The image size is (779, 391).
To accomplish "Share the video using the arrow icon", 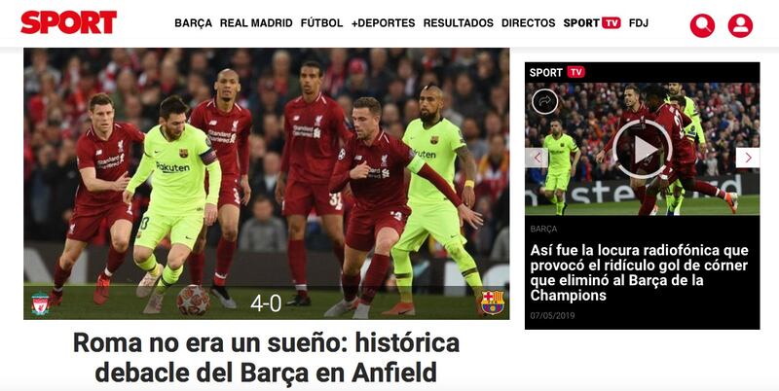I will pos(545,101).
